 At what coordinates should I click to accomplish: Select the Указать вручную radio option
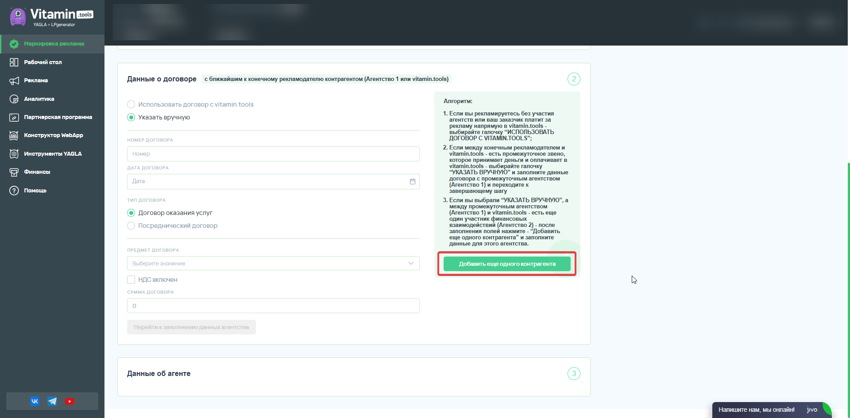coord(131,117)
